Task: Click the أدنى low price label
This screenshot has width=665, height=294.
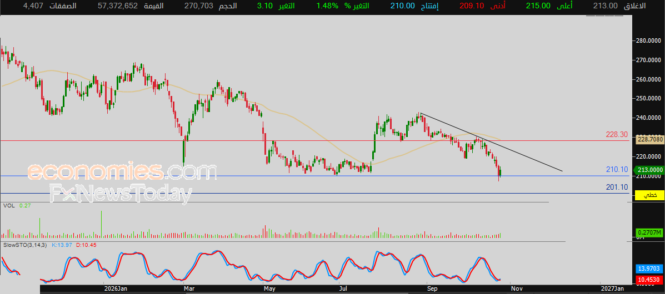Action: [499, 6]
